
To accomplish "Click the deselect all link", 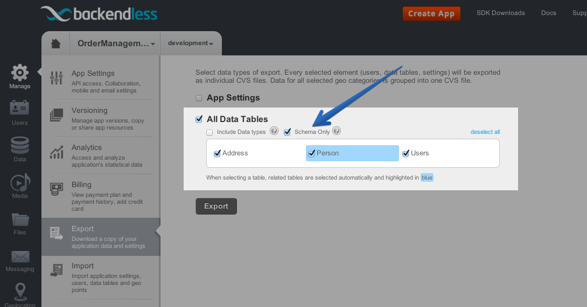I will (485, 132).
